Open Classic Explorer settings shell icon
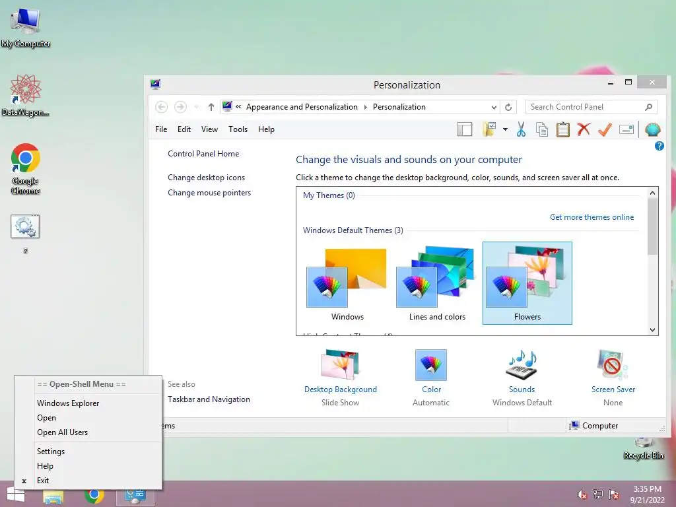This screenshot has height=507, width=676. click(652, 129)
